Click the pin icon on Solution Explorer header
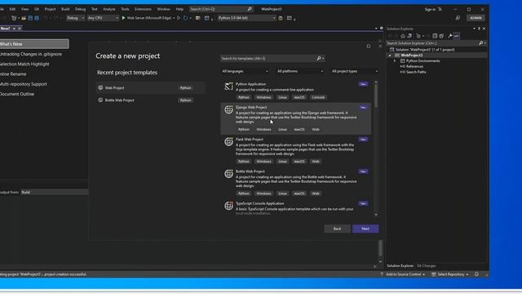This screenshot has height=294, width=522. [x=479, y=29]
